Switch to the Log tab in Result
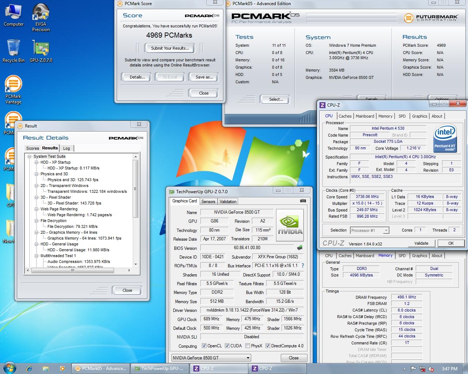468x374 pixels. (x=67, y=148)
